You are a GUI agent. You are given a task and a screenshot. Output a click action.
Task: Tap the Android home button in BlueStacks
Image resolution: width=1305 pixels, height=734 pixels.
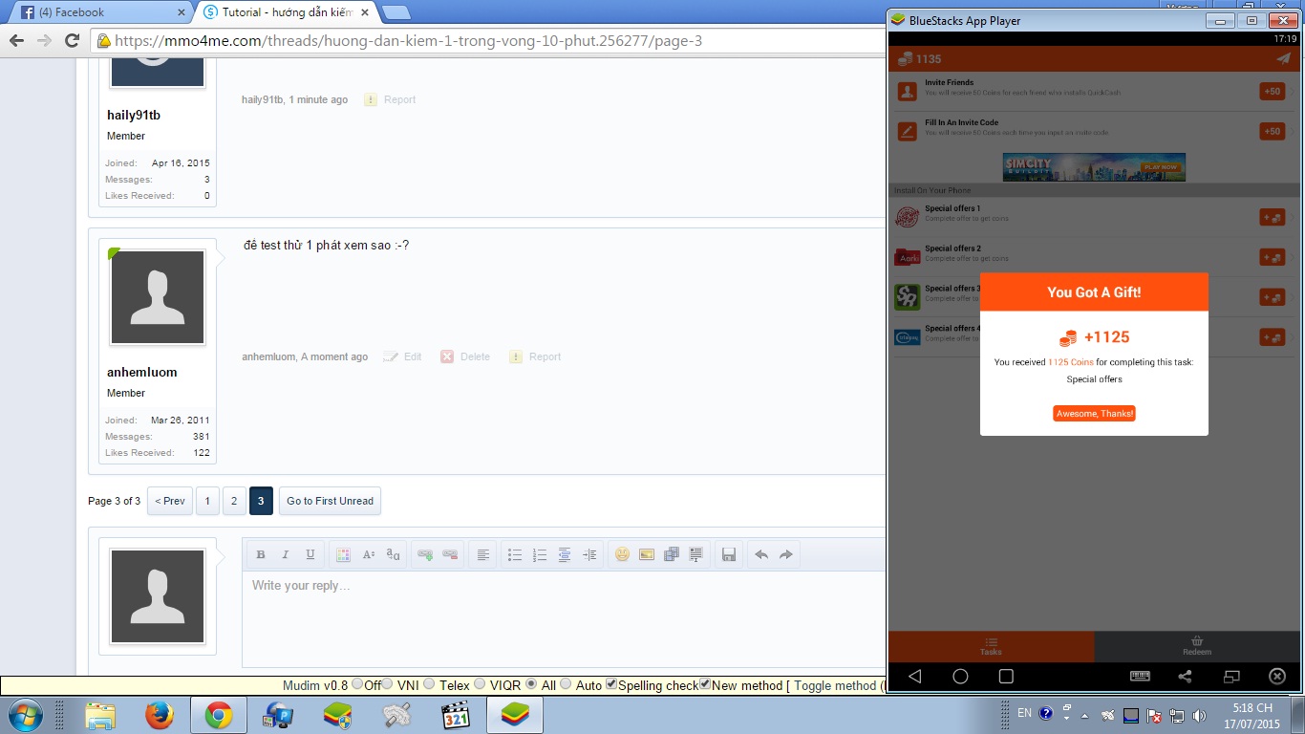pyautogui.click(x=960, y=677)
